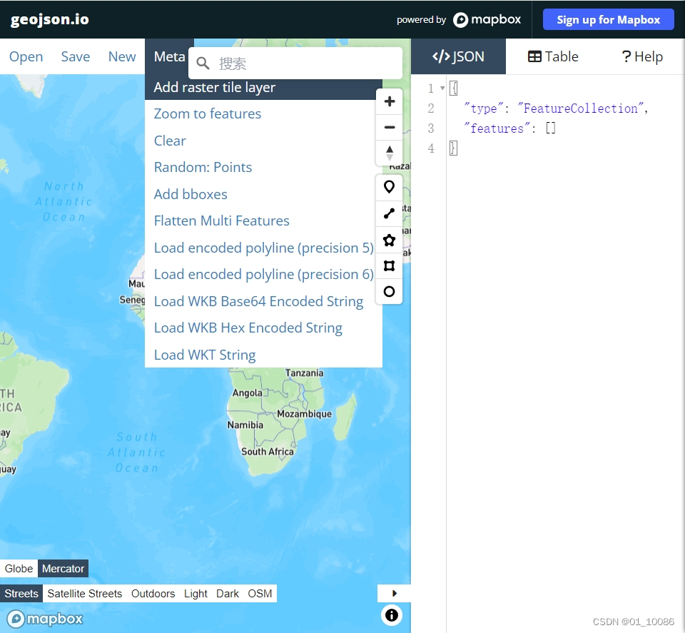Select the draw circle tool
This screenshot has width=685, height=633.
(389, 291)
